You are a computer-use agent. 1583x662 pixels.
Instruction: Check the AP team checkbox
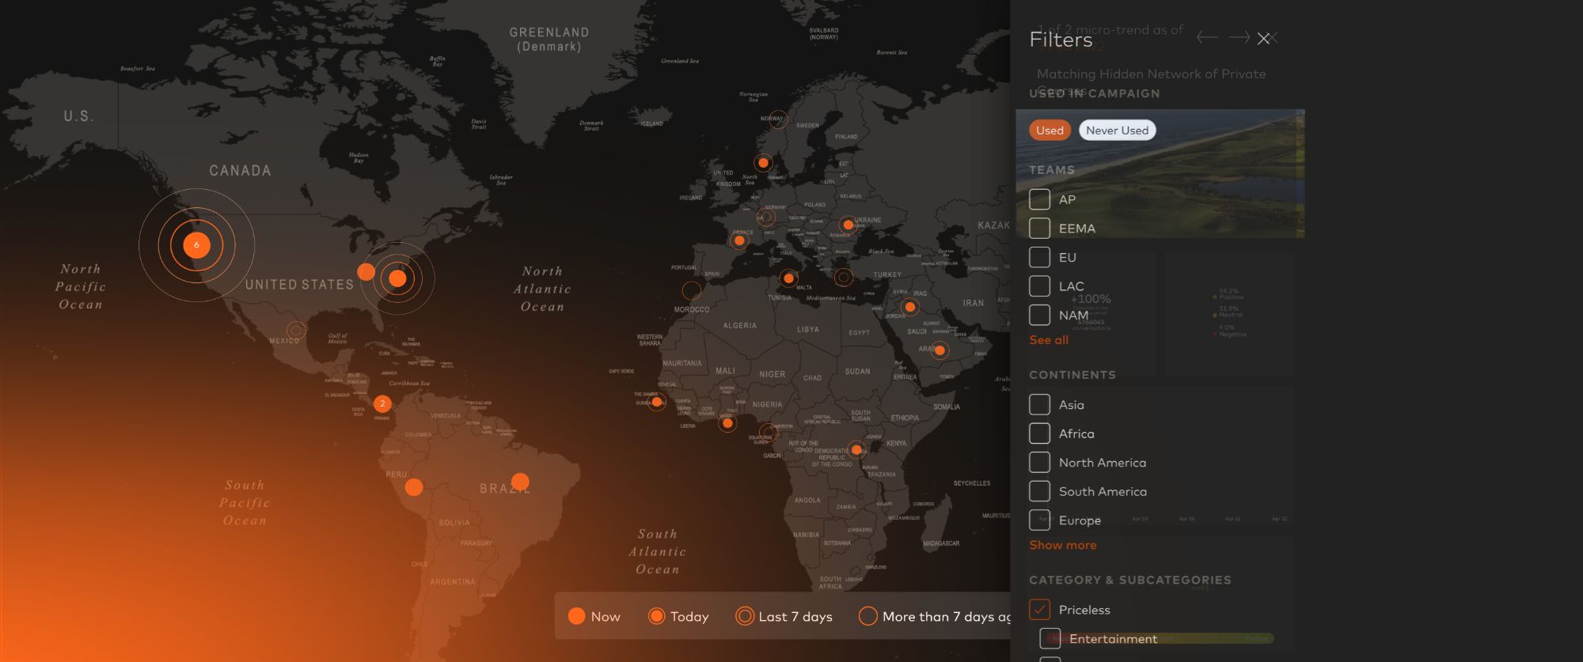coord(1039,199)
